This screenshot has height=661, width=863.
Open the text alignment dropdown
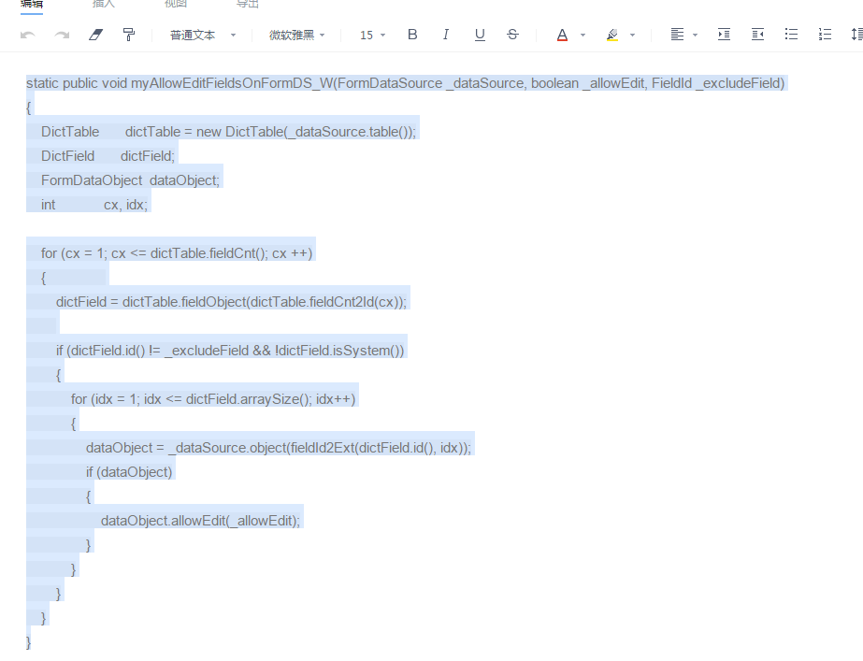(x=683, y=34)
